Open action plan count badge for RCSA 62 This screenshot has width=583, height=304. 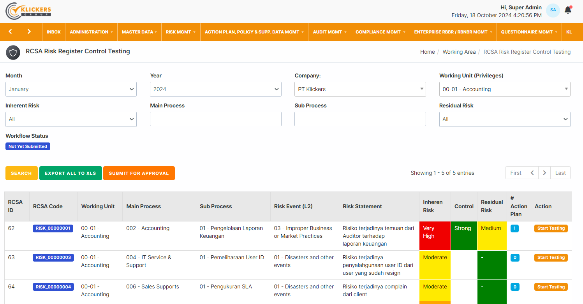[x=514, y=228]
